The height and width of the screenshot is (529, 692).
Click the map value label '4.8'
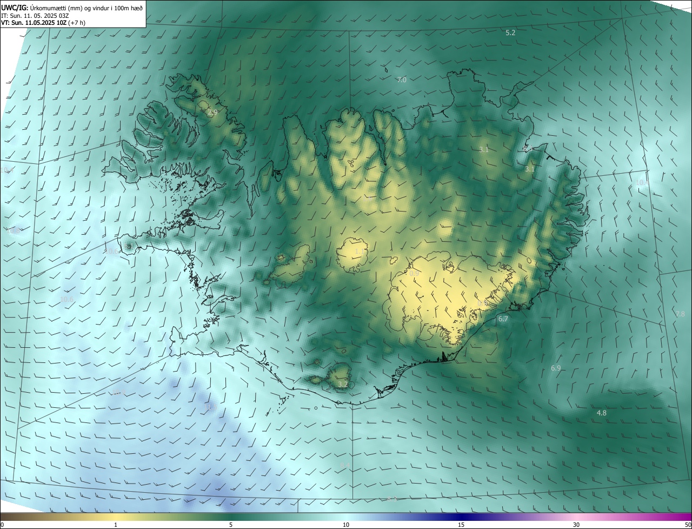pyautogui.click(x=601, y=413)
